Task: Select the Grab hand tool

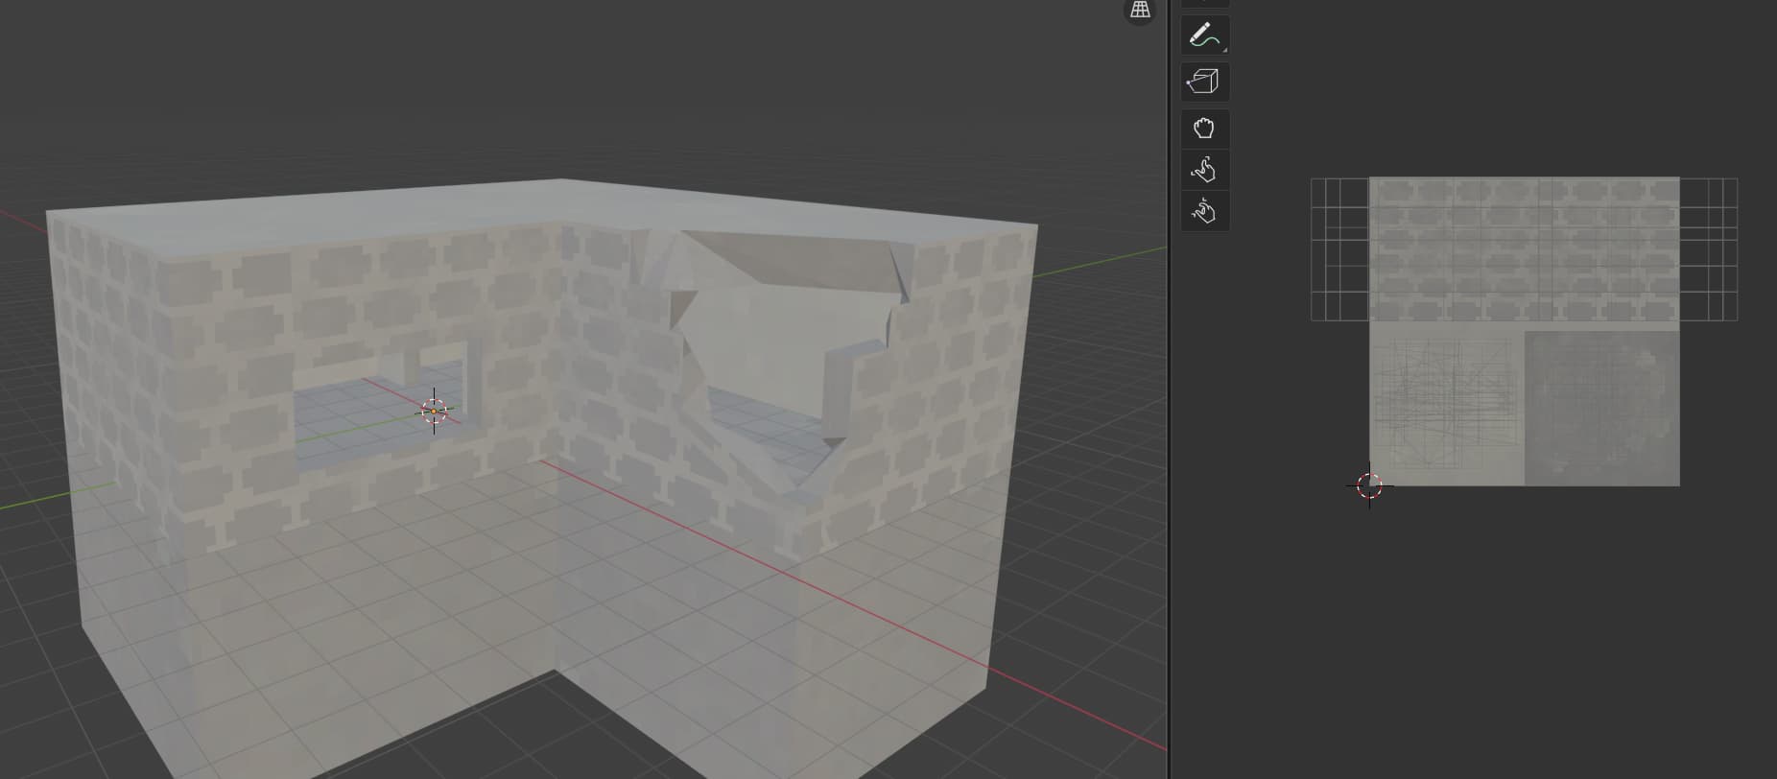Action: tap(1205, 129)
